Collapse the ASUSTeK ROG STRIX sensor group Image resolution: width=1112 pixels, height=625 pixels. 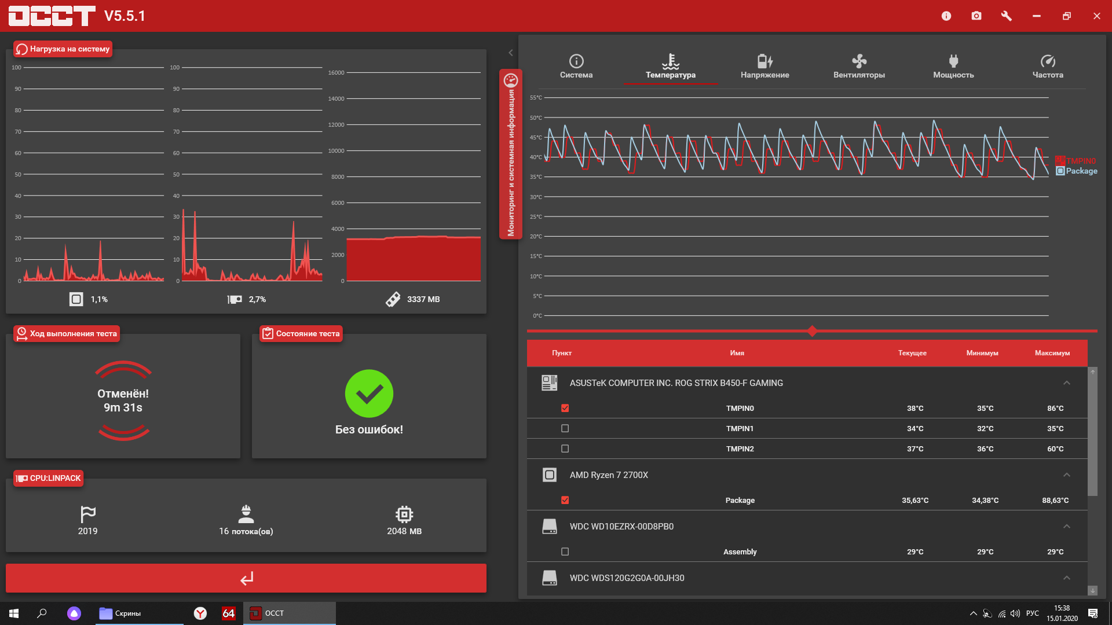pyautogui.click(x=1066, y=383)
